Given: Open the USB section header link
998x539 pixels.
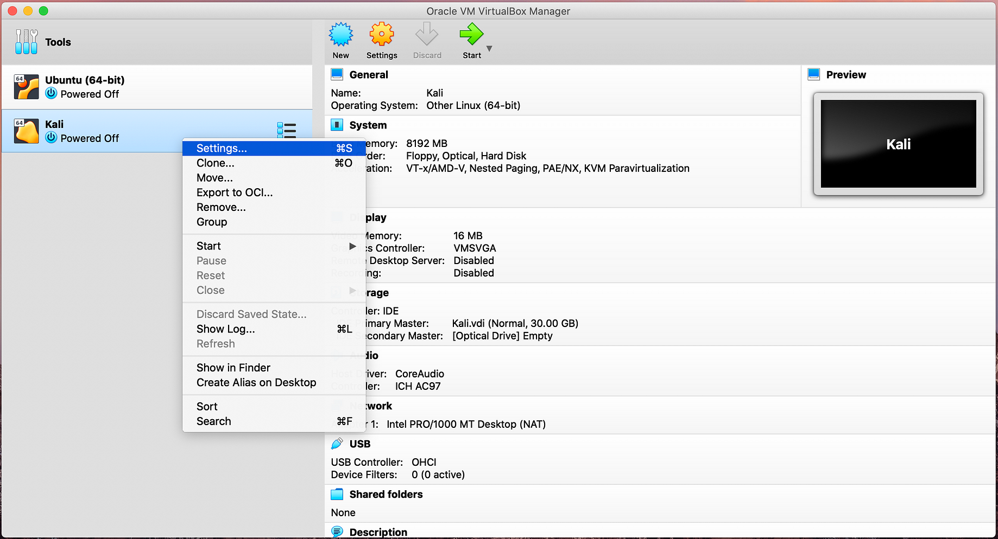Looking at the screenshot, I should pyautogui.click(x=360, y=444).
